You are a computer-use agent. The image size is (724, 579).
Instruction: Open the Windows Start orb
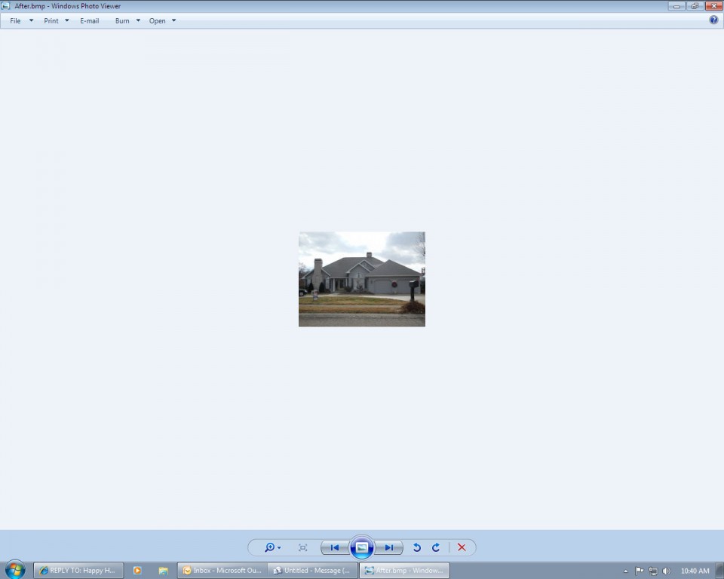tap(14, 570)
